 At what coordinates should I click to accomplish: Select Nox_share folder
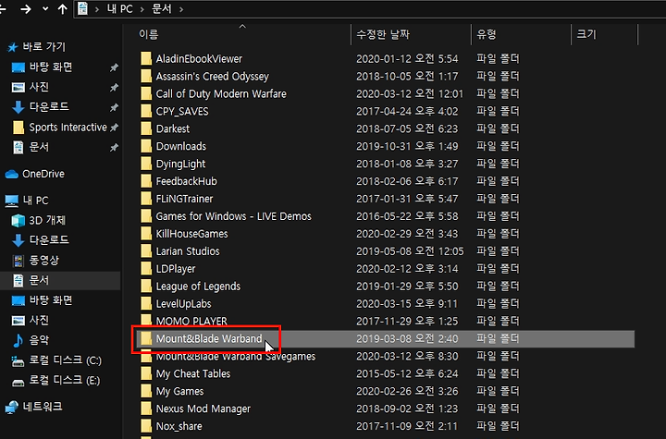[179, 426]
